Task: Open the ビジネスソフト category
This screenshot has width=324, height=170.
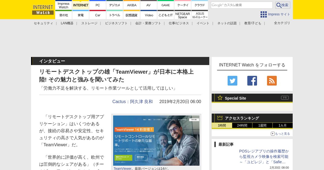Action: 116,23
